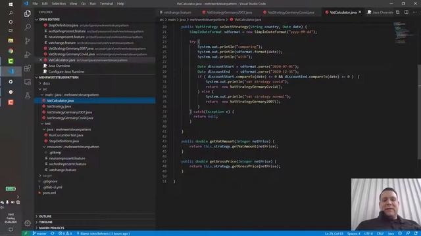Expand the Outline panel
This screenshot has height=236, width=421.
tap(45, 216)
